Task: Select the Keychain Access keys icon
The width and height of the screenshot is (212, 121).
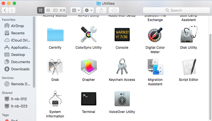Action: point(122,66)
